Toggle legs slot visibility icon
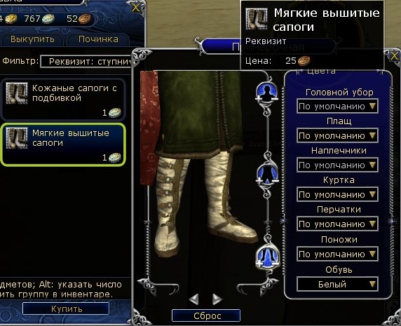 pyautogui.click(x=268, y=256)
